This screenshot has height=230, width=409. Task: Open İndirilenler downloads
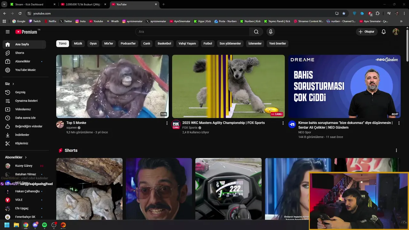(24, 135)
